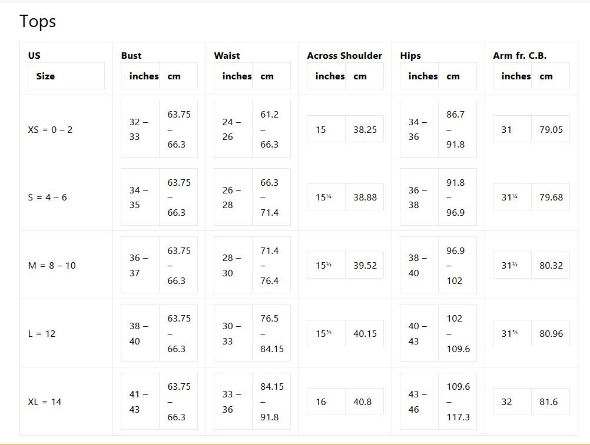
Task: Select the "Arm fr. C.B." column header
Action: point(519,55)
